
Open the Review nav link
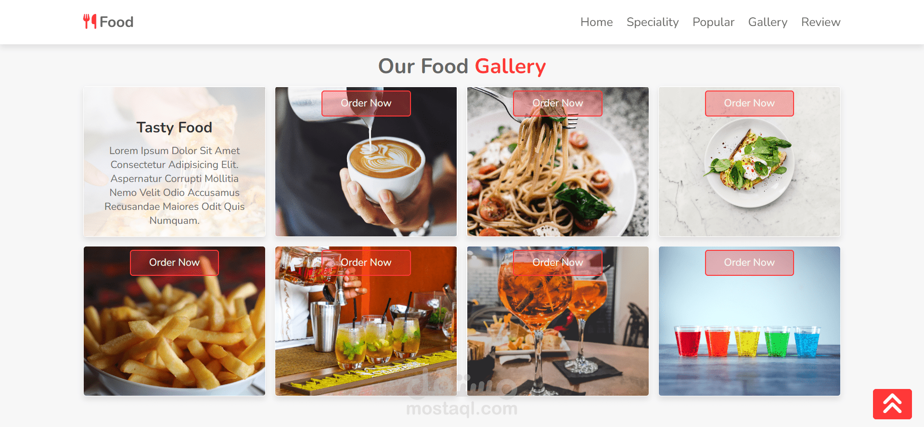[x=821, y=22]
